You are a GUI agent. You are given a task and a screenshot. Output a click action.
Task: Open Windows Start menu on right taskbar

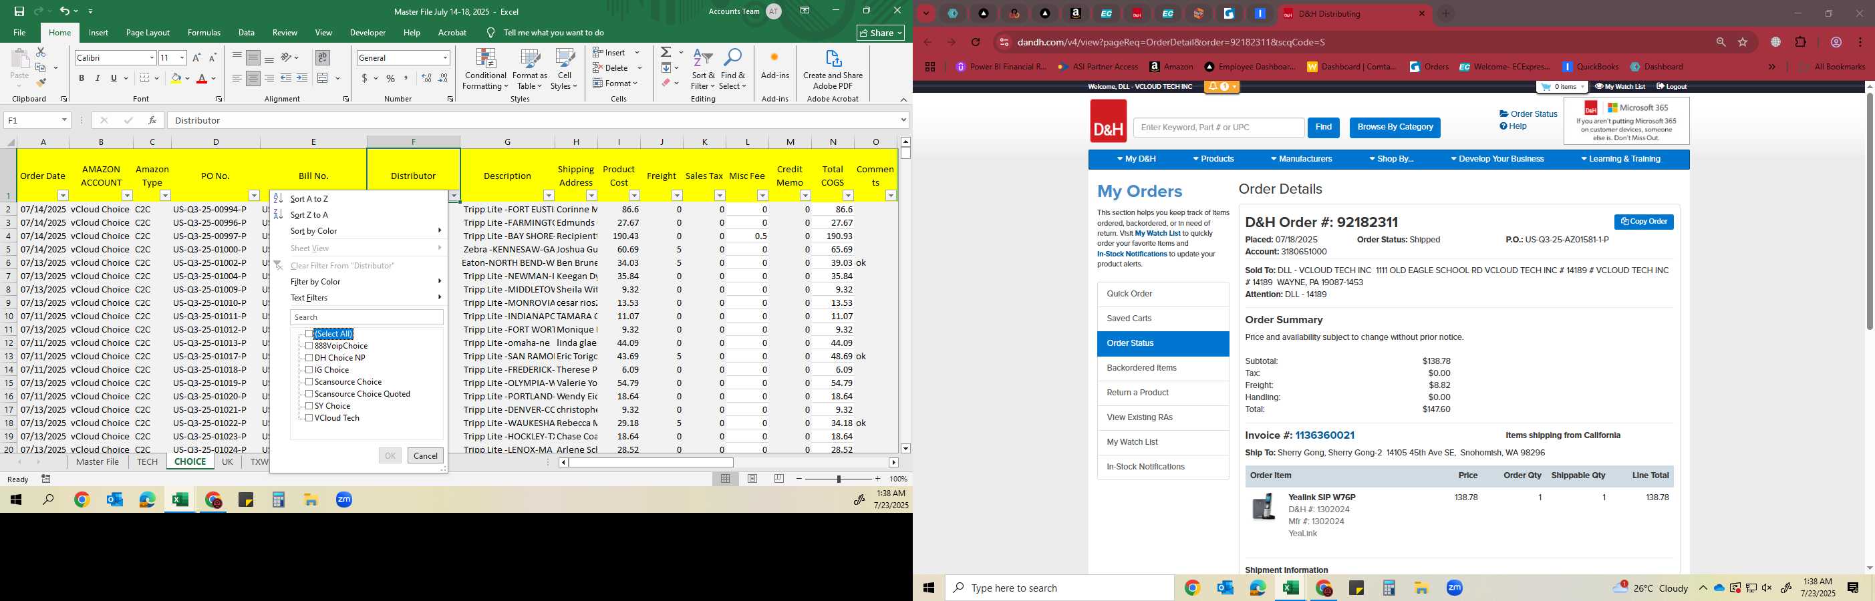[929, 588]
